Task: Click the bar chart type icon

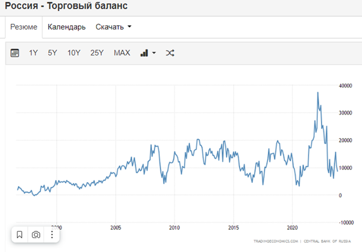Action: [144, 53]
